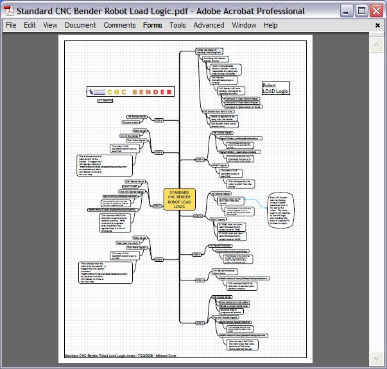Minimize the Acrobat window
The width and height of the screenshot is (387, 369).
tap(346, 10)
